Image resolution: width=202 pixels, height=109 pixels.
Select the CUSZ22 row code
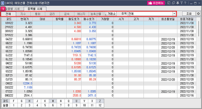coord(9,87)
